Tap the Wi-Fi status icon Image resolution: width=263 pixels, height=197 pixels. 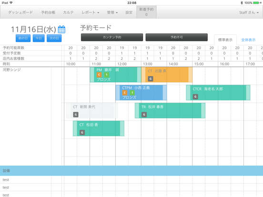(x=11, y=3)
